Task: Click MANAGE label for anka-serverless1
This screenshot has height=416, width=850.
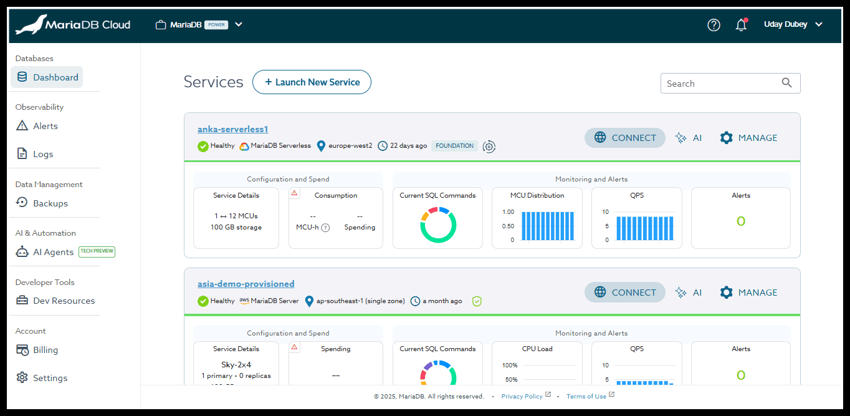Action: pyautogui.click(x=758, y=138)
